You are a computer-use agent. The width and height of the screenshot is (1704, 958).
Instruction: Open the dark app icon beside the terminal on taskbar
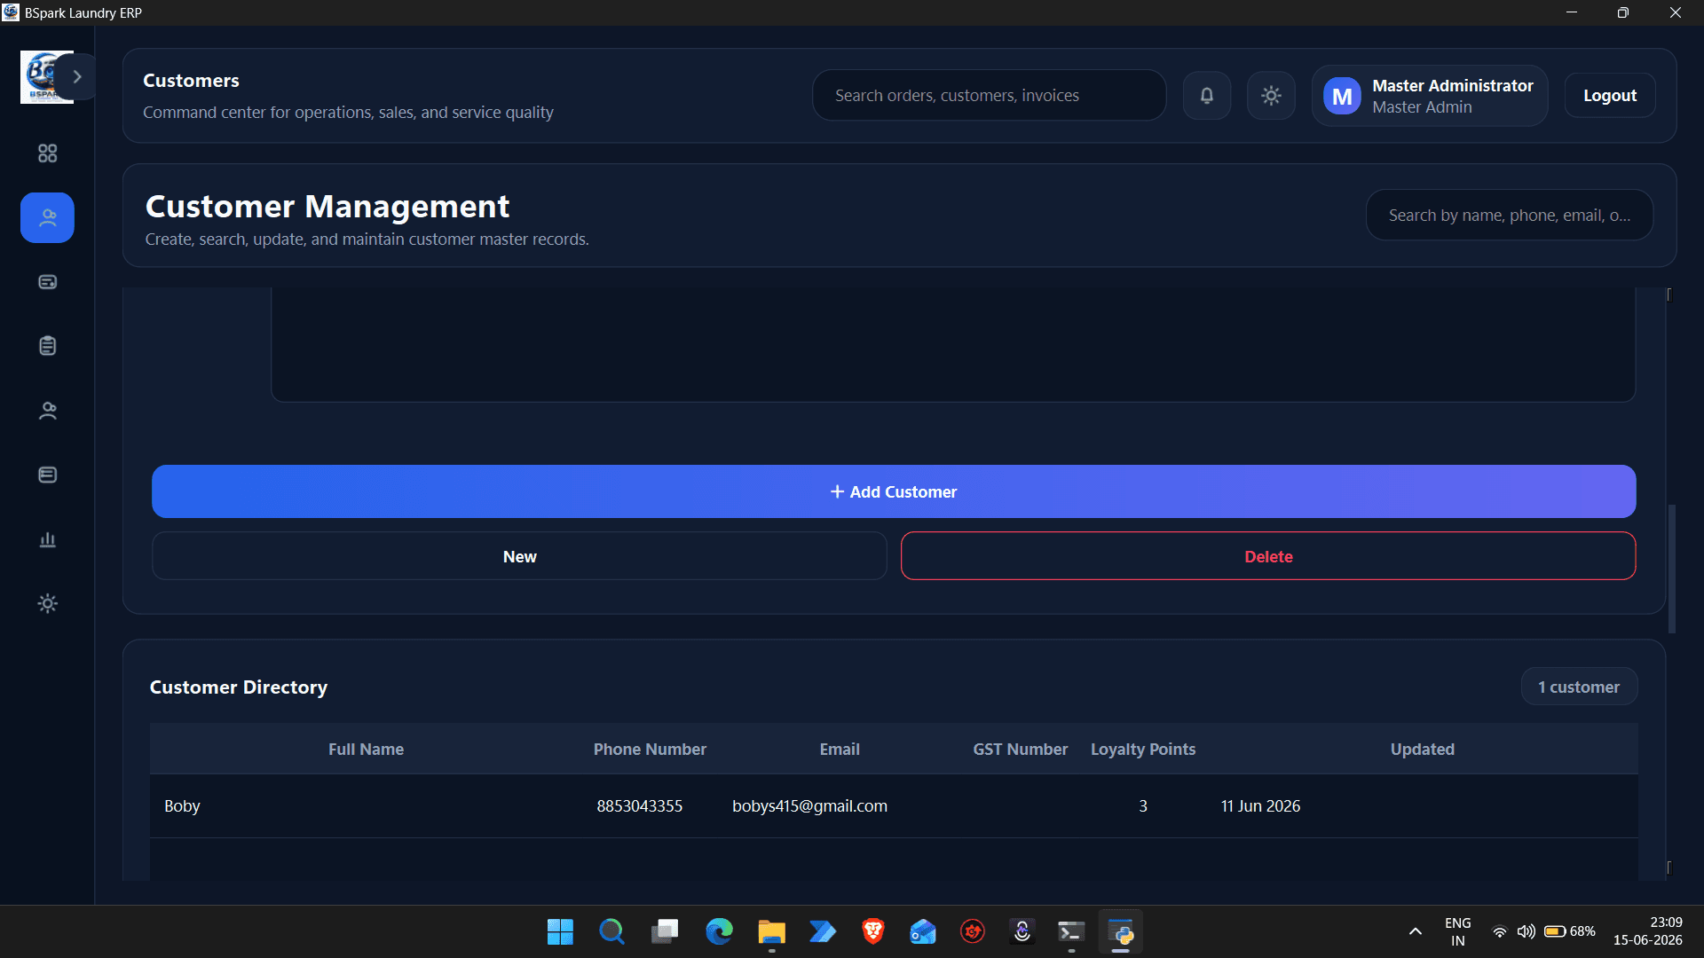pyautogui.click(x=1022, y=931)
